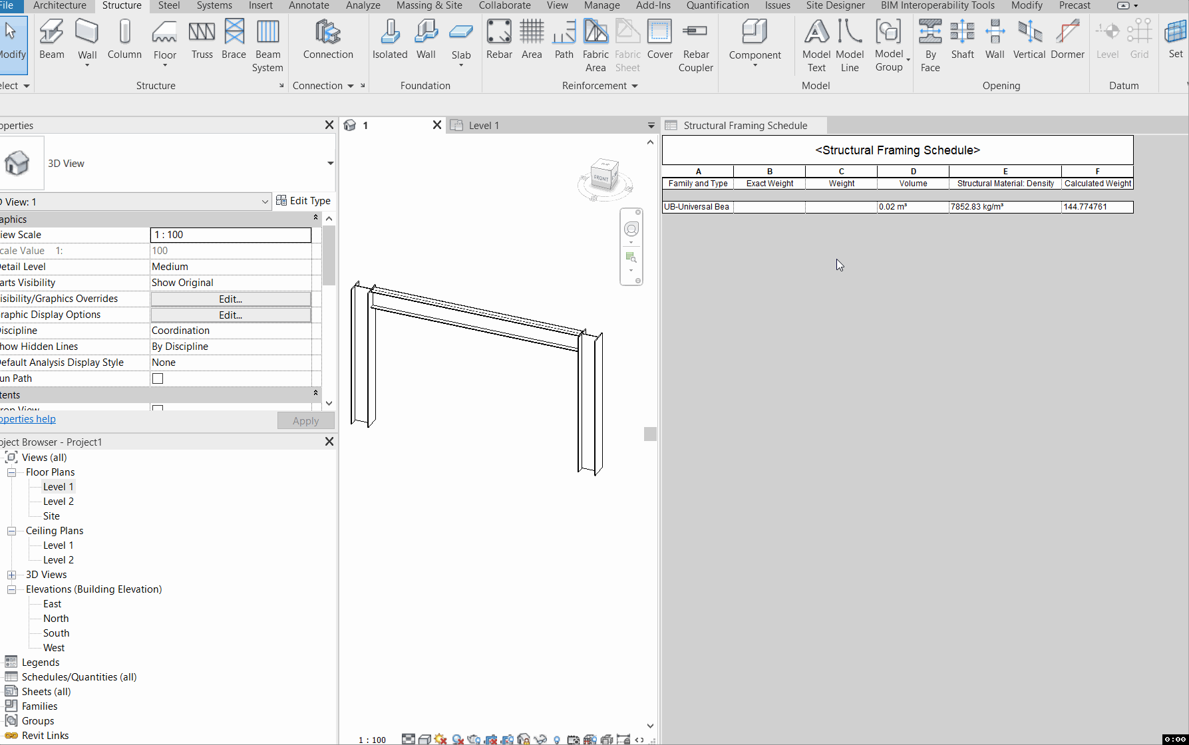Viewport: 1189px width, 745px height.
Task: Expand the 3D Views tree node
Action: click(x=11, y=574)
